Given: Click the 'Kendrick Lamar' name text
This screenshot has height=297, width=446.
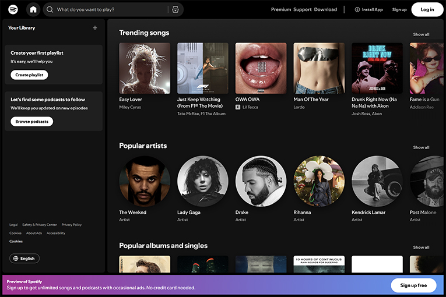Looking at the screenshot, I should [368, 213].
